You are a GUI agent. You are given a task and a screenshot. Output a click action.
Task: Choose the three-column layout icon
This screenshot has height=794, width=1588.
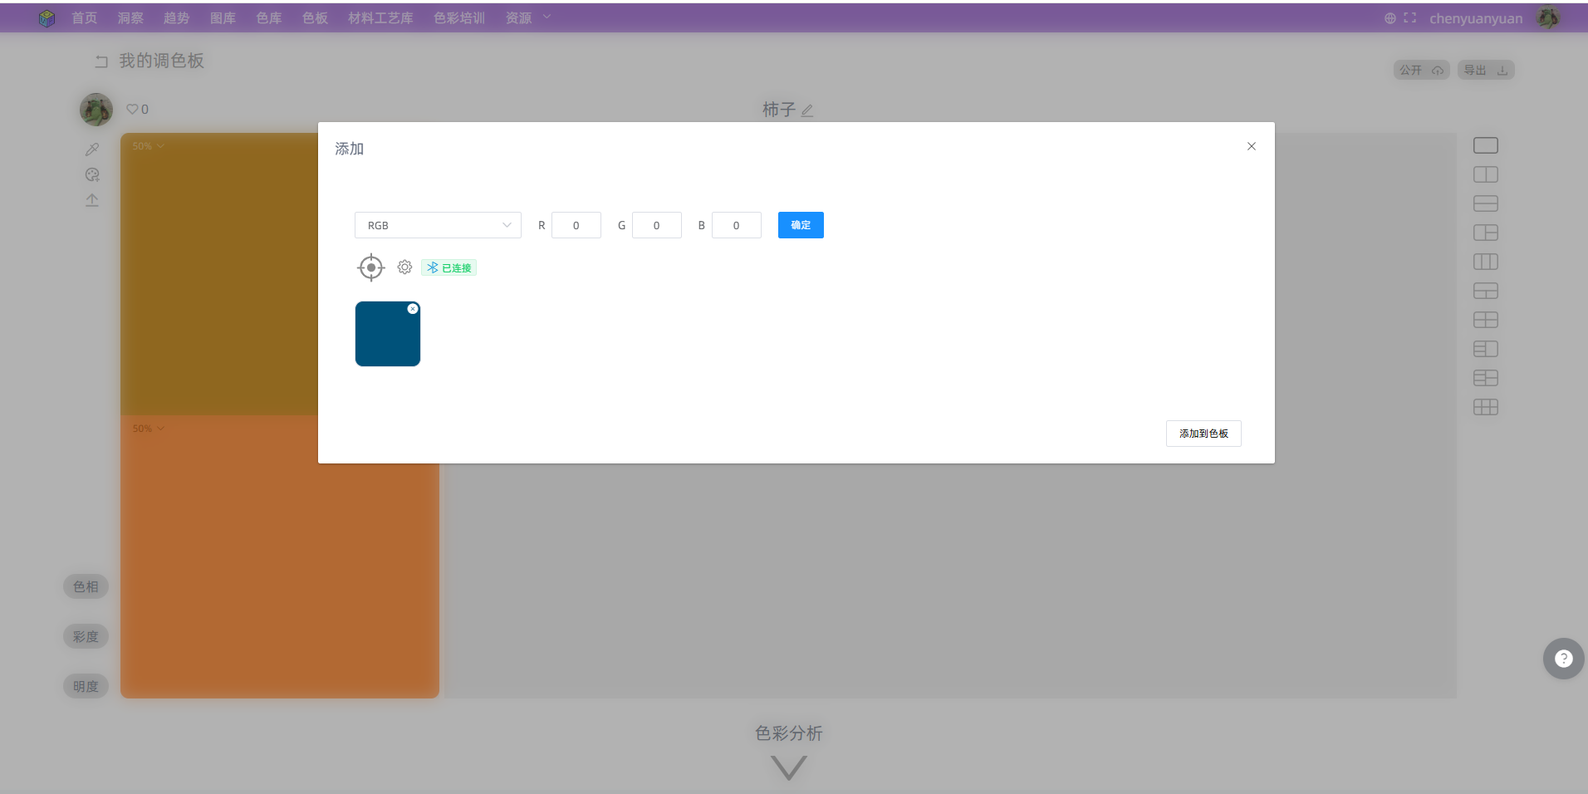point(1485,262)
